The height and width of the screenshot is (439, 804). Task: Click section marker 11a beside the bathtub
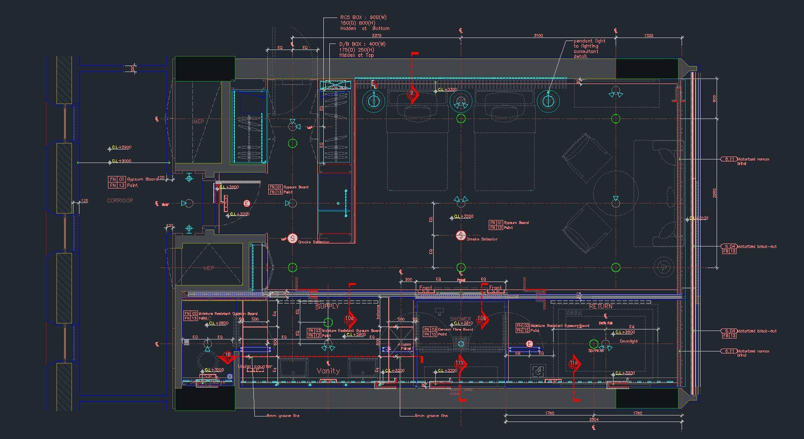574,363
